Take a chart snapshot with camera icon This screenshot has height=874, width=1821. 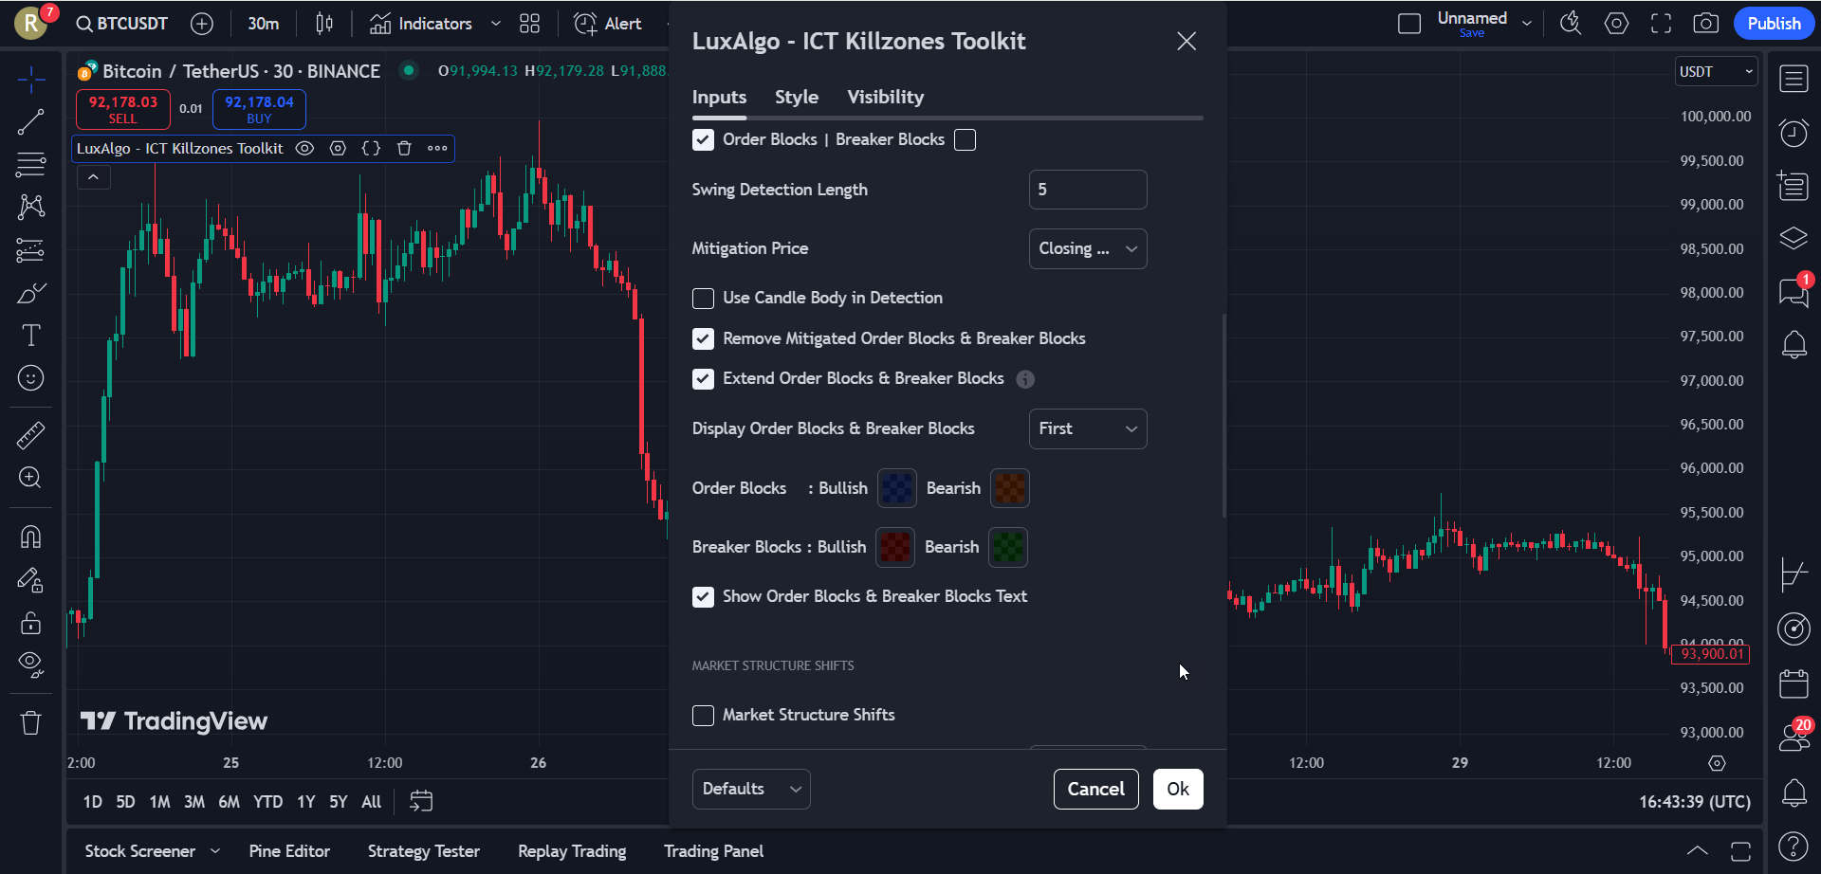pos(1705,24)
